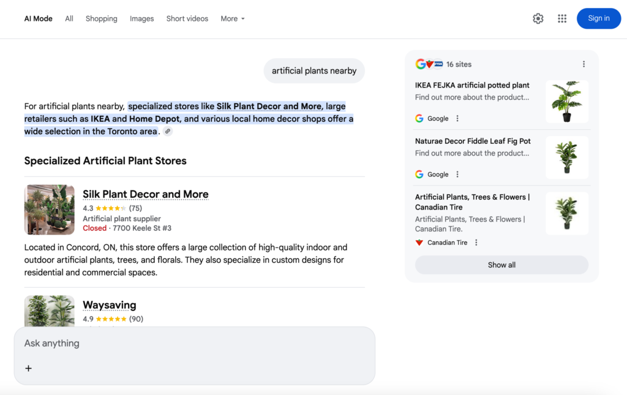Click the Sign in button

(598, 18)
